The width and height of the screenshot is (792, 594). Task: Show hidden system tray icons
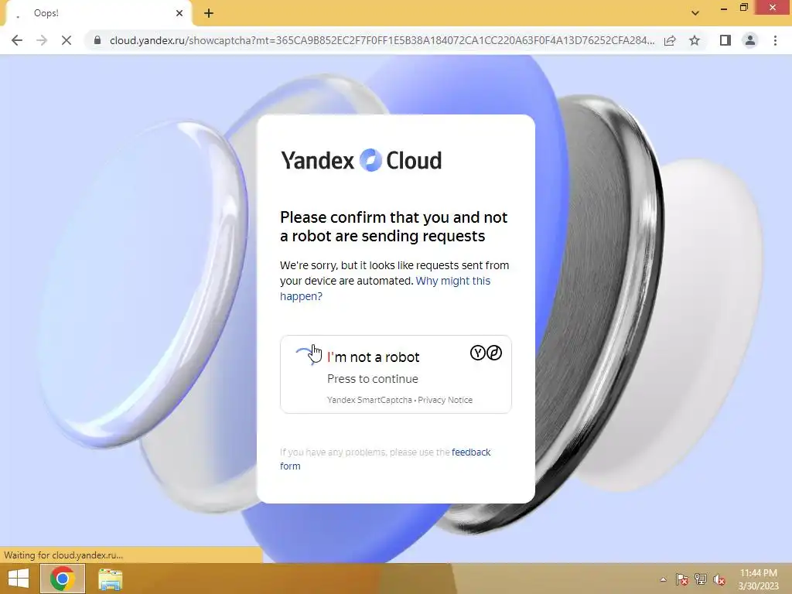(x=663, y=579)
